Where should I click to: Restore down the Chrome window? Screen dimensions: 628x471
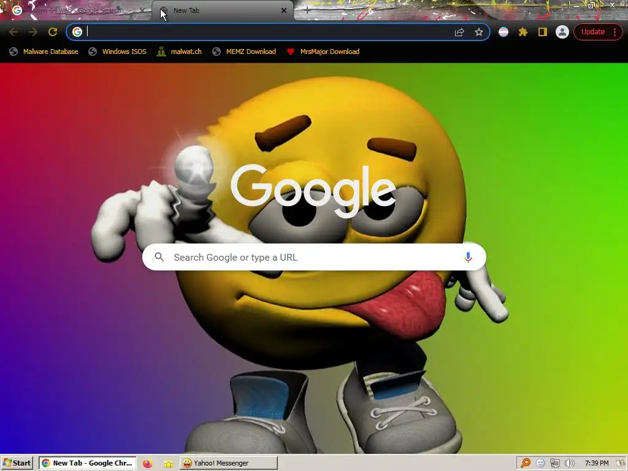[x=591, y=6]
